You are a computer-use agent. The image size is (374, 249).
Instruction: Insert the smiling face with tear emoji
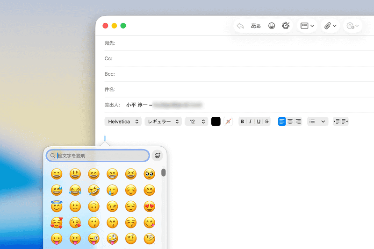coord(112,191)
